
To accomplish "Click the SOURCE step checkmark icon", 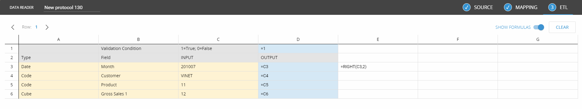I will point(466,7).
